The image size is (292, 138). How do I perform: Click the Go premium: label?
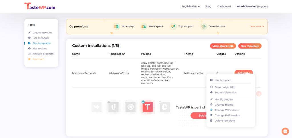(79, 26)
